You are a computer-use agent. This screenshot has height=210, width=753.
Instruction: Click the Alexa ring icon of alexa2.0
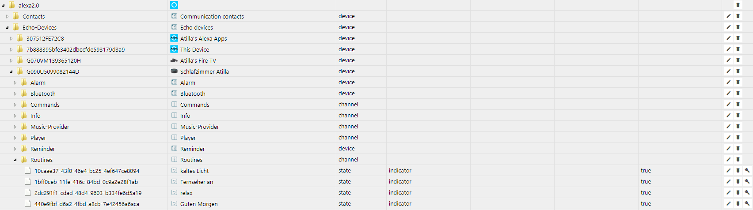pyautogui.click(x=174, y=5)
